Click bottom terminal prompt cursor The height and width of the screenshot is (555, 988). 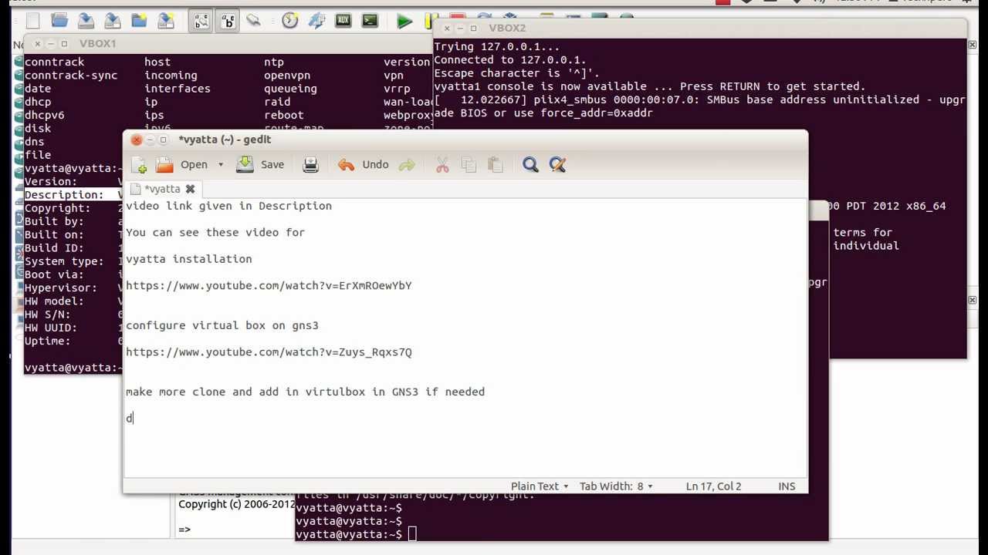click(x=412, y=534)
